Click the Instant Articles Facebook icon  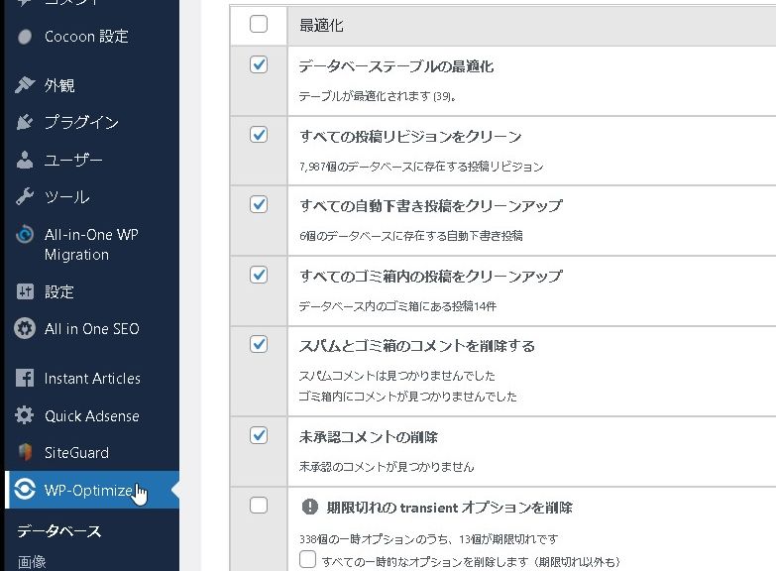[x=25, y=379]
